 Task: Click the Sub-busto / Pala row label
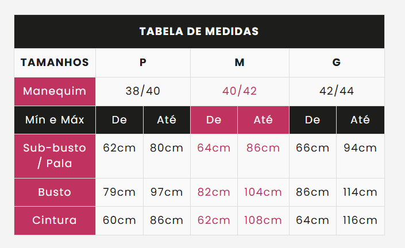pos(55,156)
